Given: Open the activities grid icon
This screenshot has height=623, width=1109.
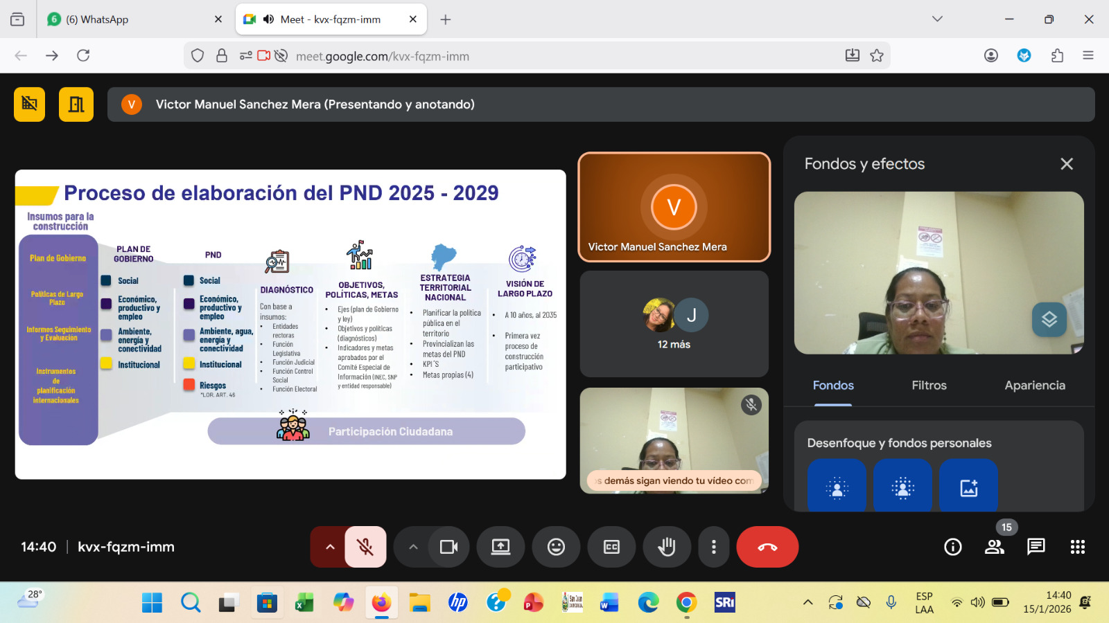Looking at the screenshot, I should point(1078,547).
